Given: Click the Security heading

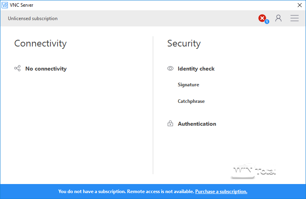Looking at the screenshot, I should coord(184,43).
